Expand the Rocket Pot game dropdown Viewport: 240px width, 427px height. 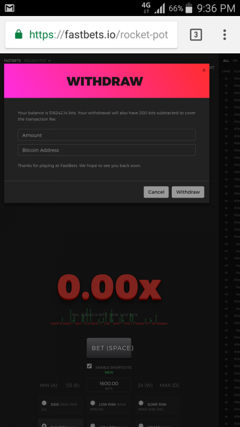point(37,60)
